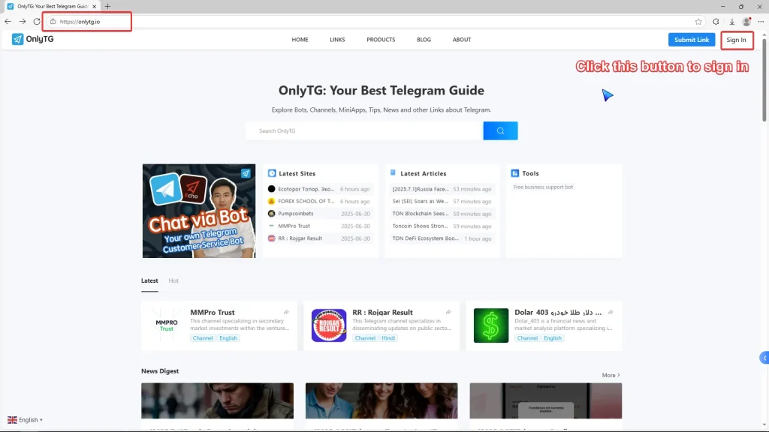View site info lock icon in address bar
The height and width of the screenshot is (432, 769).
tap(53, 22)
